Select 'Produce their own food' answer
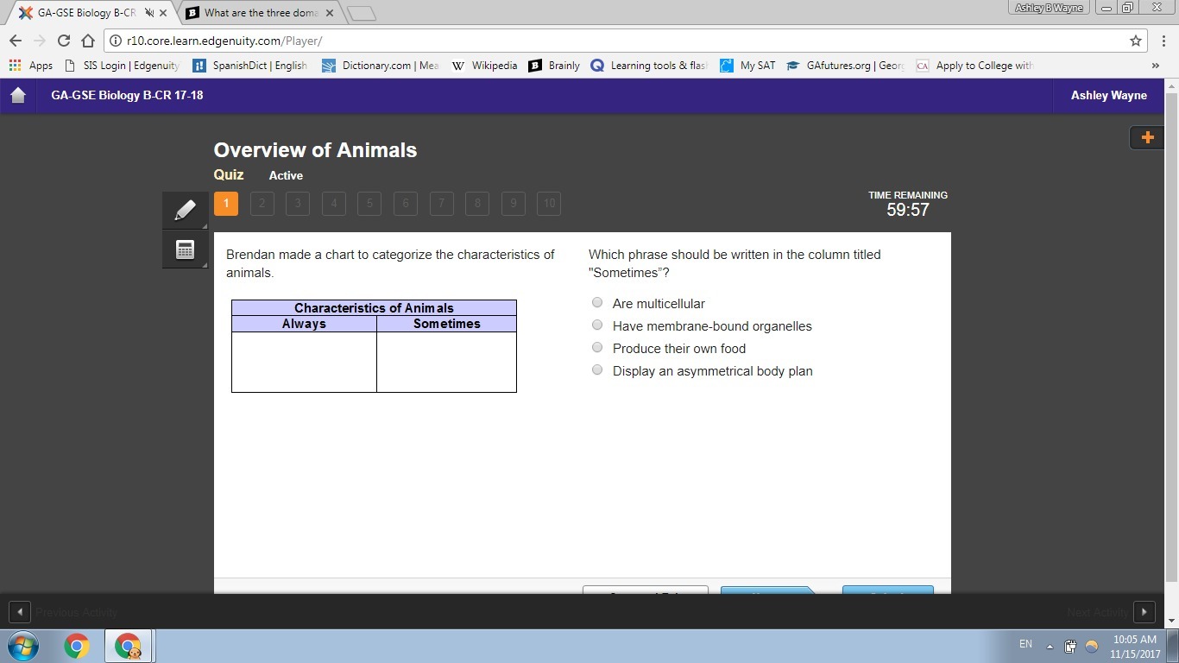The image size is (1179, 663). 597,347
